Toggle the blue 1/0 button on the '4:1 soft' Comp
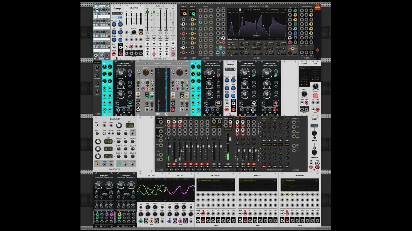Viewport: 412px width, 231px height. coord(233,96)
